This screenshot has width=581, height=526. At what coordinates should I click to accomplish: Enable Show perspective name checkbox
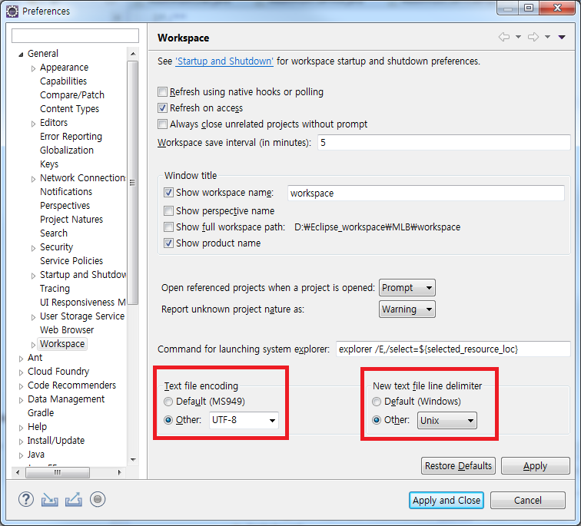click(168, 211)
